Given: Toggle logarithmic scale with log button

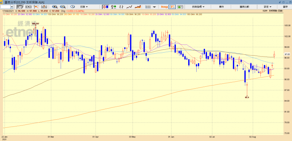Looking at the screenshot, I should click(164, 6).
